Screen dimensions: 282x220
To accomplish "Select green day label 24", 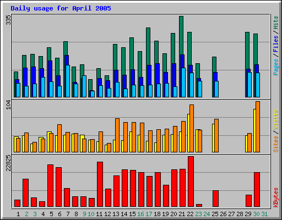I will tap(207, 214).
